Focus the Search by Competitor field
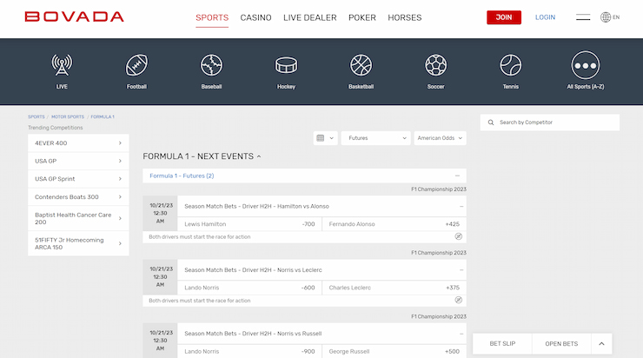This screenshot has width=643, height=358. pyautogui.click(x=550, y=123)
